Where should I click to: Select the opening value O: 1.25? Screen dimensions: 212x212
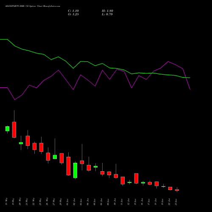(x=73, y=14)
